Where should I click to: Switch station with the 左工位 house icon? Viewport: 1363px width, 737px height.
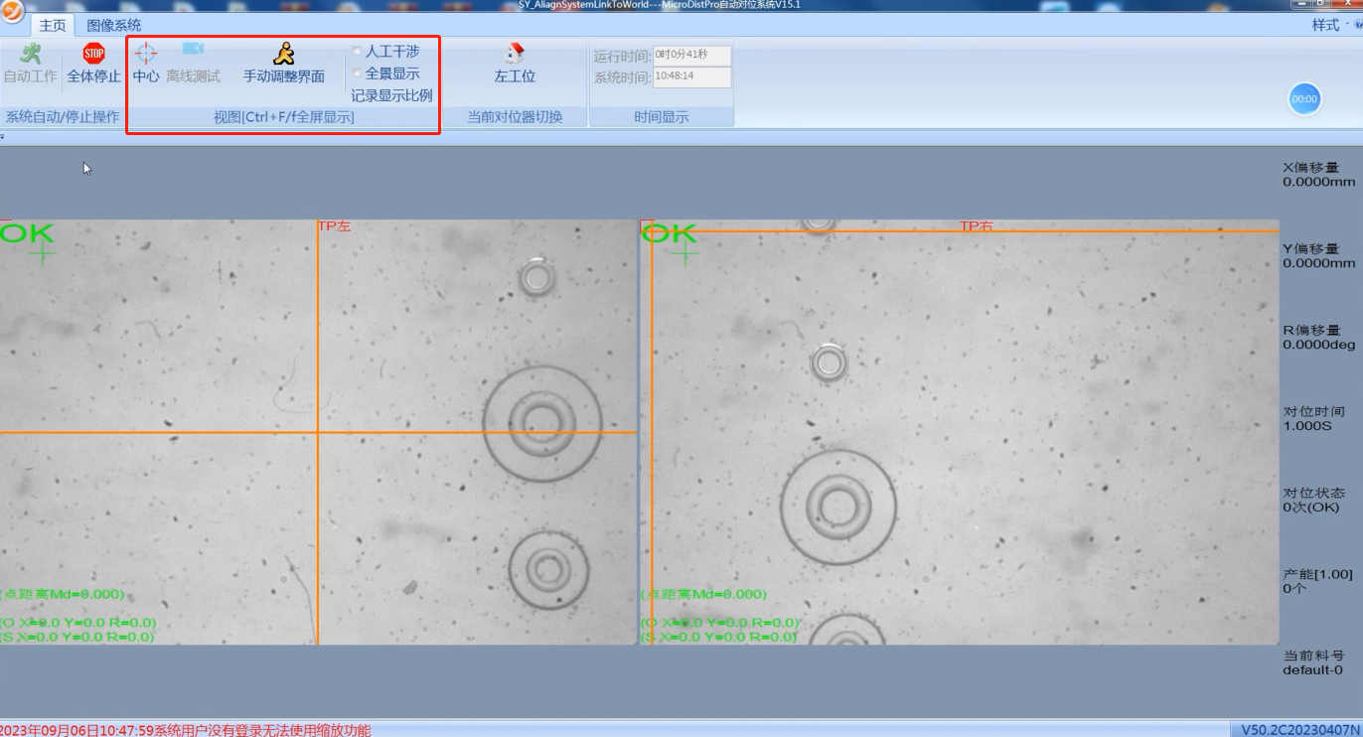tap(515, 54)
